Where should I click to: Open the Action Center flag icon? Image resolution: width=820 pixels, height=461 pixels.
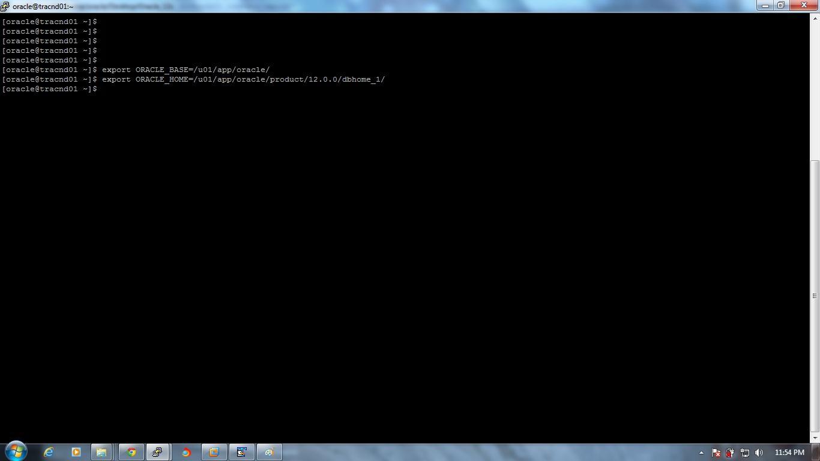pos(716,453)
